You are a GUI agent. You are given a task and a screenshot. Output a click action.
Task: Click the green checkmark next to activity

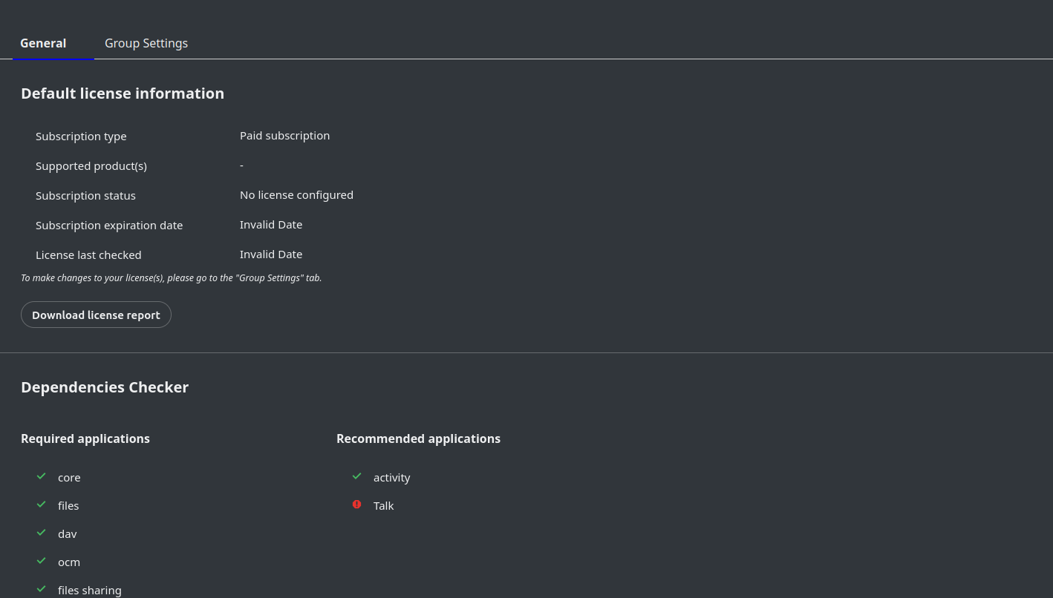357,476
